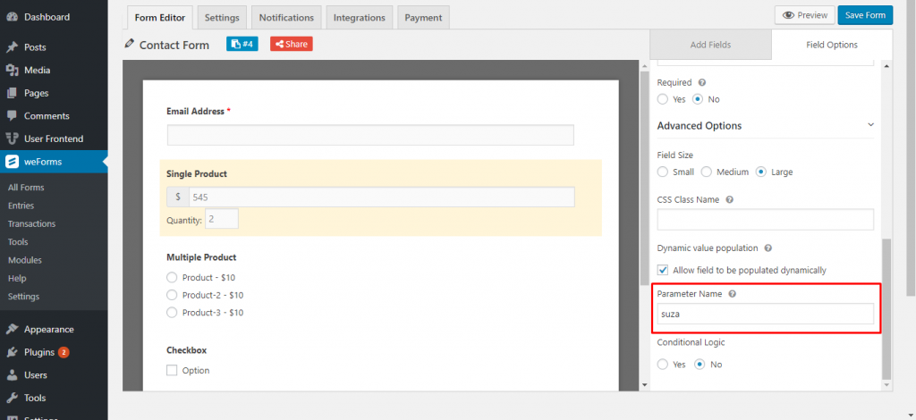This screenshot has height=420, width=916.
Task: Click the Users person icon
Action: coord(12,375)
